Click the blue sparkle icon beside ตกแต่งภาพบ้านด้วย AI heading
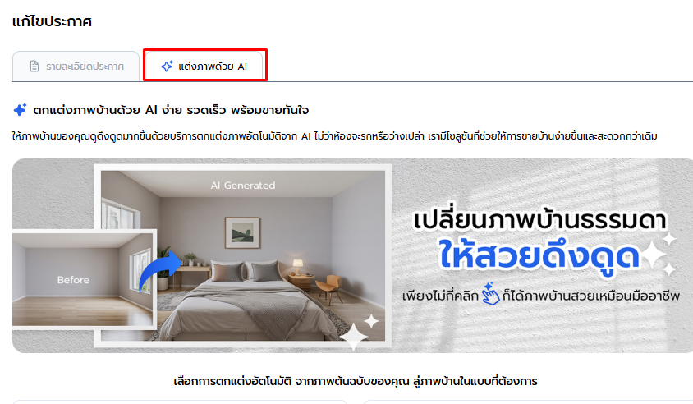The image size is (693, 404). click(x=20, y=109)
